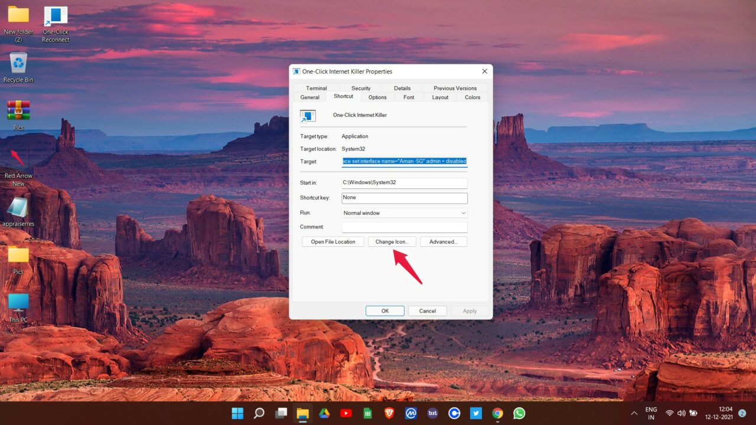The image size is (756, 425).
Task: Switch to the Layout tab
Action: pos(440,97)
